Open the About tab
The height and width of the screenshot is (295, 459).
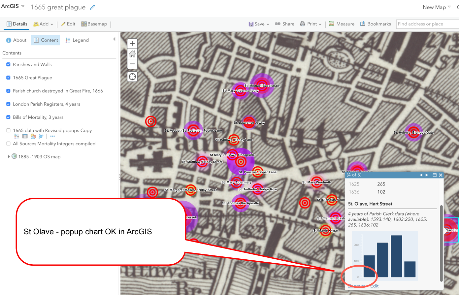pyautogui.click(x=16, y=40)
